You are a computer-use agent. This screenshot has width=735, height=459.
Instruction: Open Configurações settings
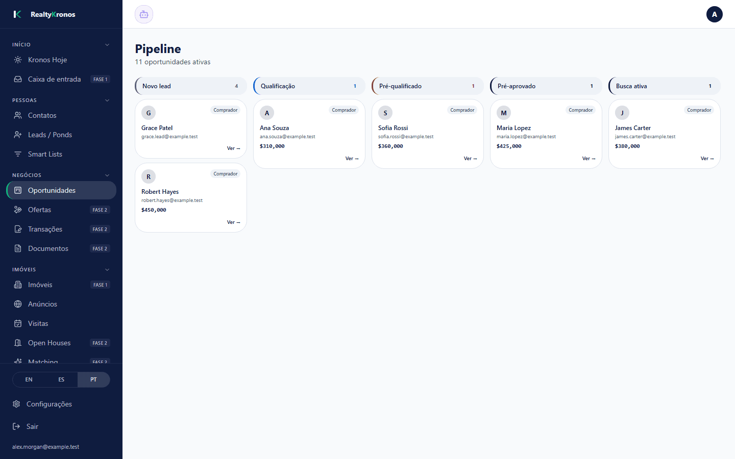pos(61,404)
